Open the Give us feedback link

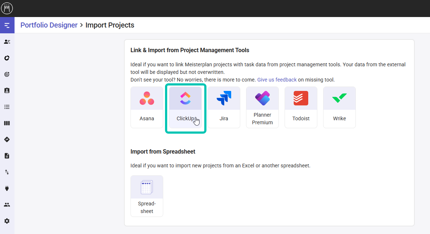coord(277,80)
